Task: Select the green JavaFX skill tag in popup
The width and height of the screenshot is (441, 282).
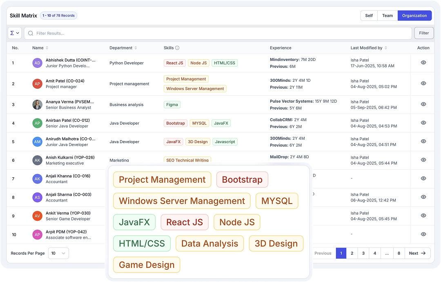Action: click(134, 222)
